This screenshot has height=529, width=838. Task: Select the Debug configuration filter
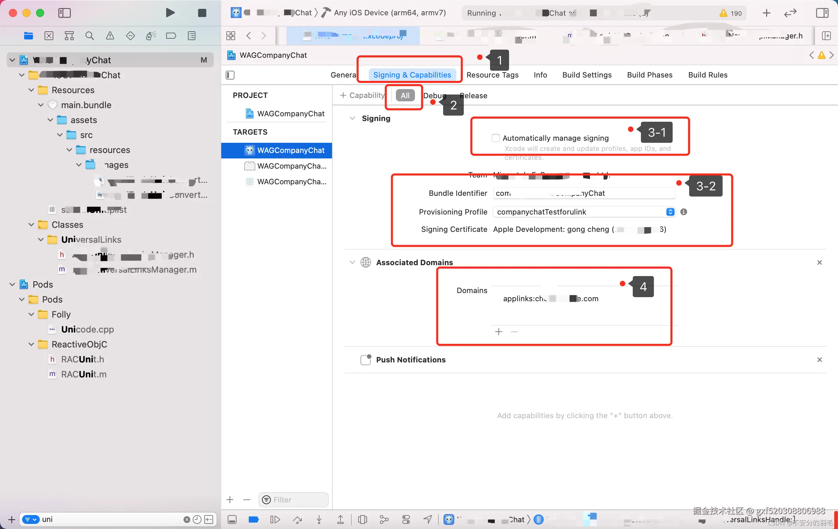coord(434,96)
